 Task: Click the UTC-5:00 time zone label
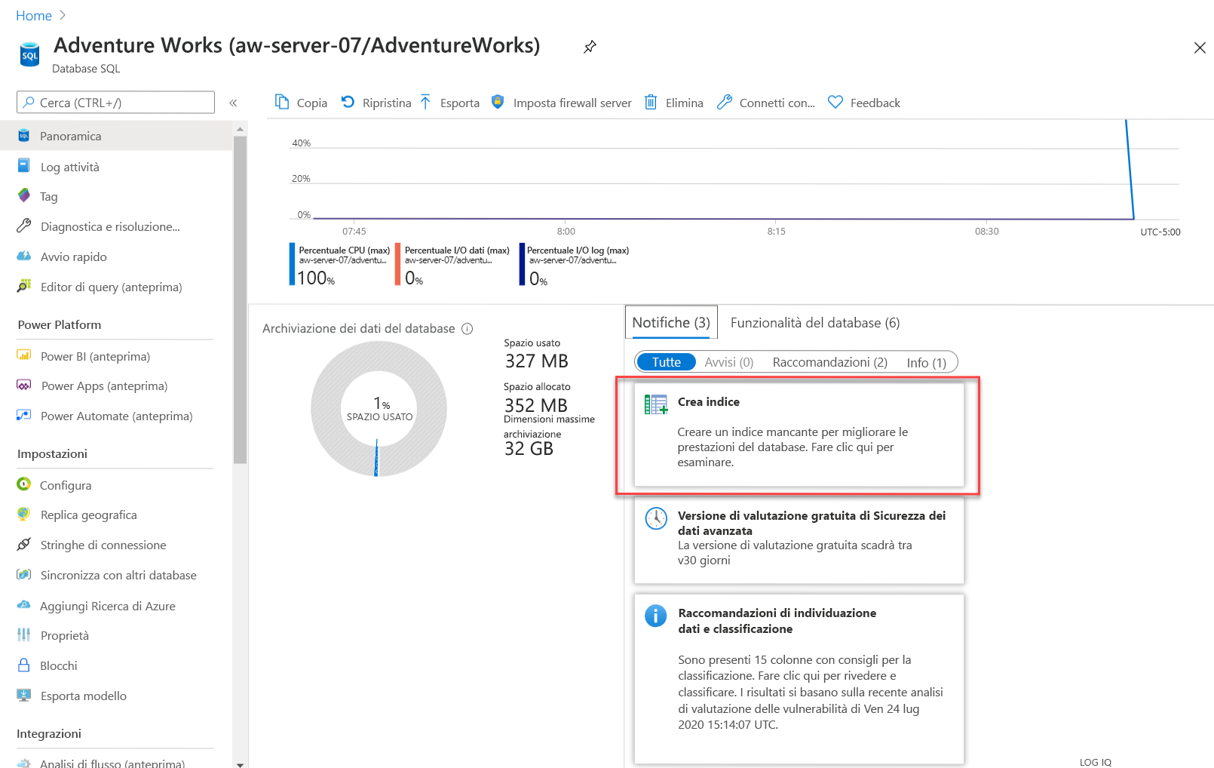click(x=1160, y=232)
